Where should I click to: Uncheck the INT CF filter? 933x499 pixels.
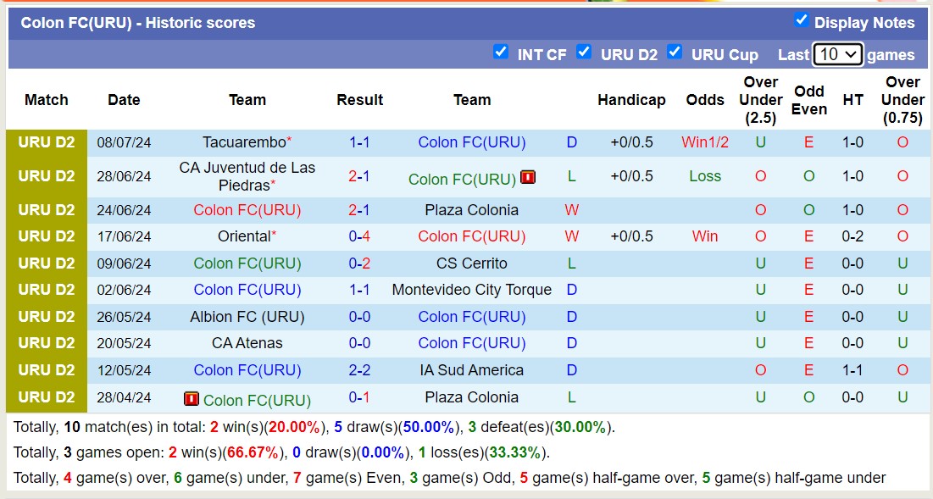point(502,52)
